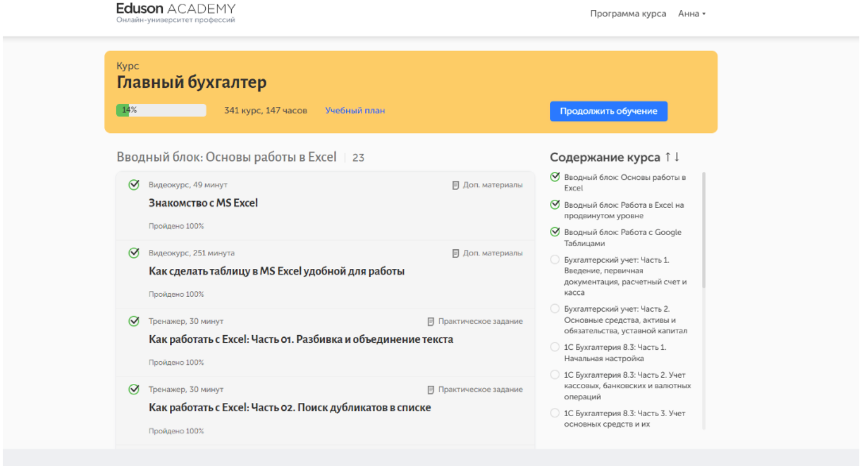Image resolution: width=861 pixels, height=466 pixels.
Task: Click Тренажер, 30 минут label above Часть 01
Action: 186,321
